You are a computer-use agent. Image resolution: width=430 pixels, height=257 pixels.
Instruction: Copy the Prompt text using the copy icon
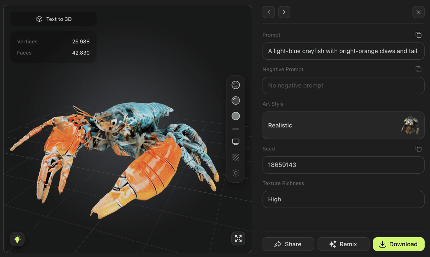[418, 35]
